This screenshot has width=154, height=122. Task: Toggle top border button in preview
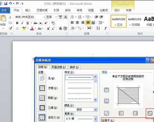(x=106, y=90)
